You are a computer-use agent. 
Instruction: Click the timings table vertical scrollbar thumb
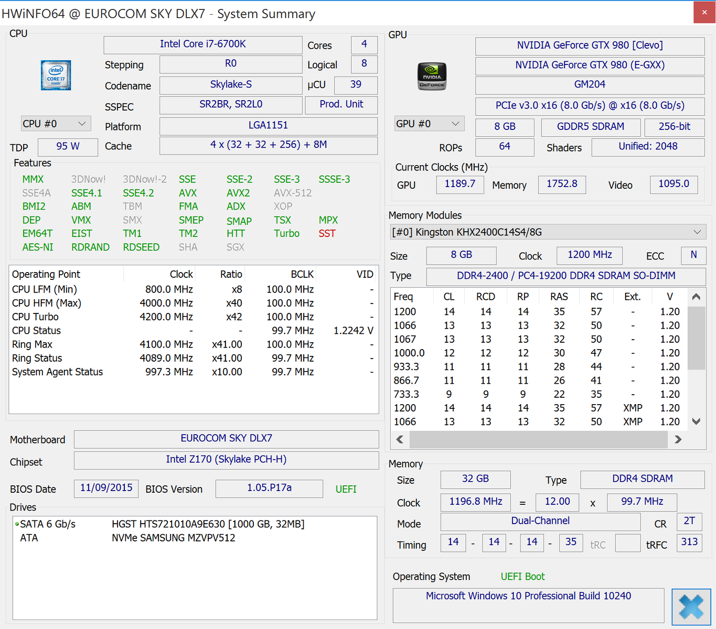(x=696, y=338)
